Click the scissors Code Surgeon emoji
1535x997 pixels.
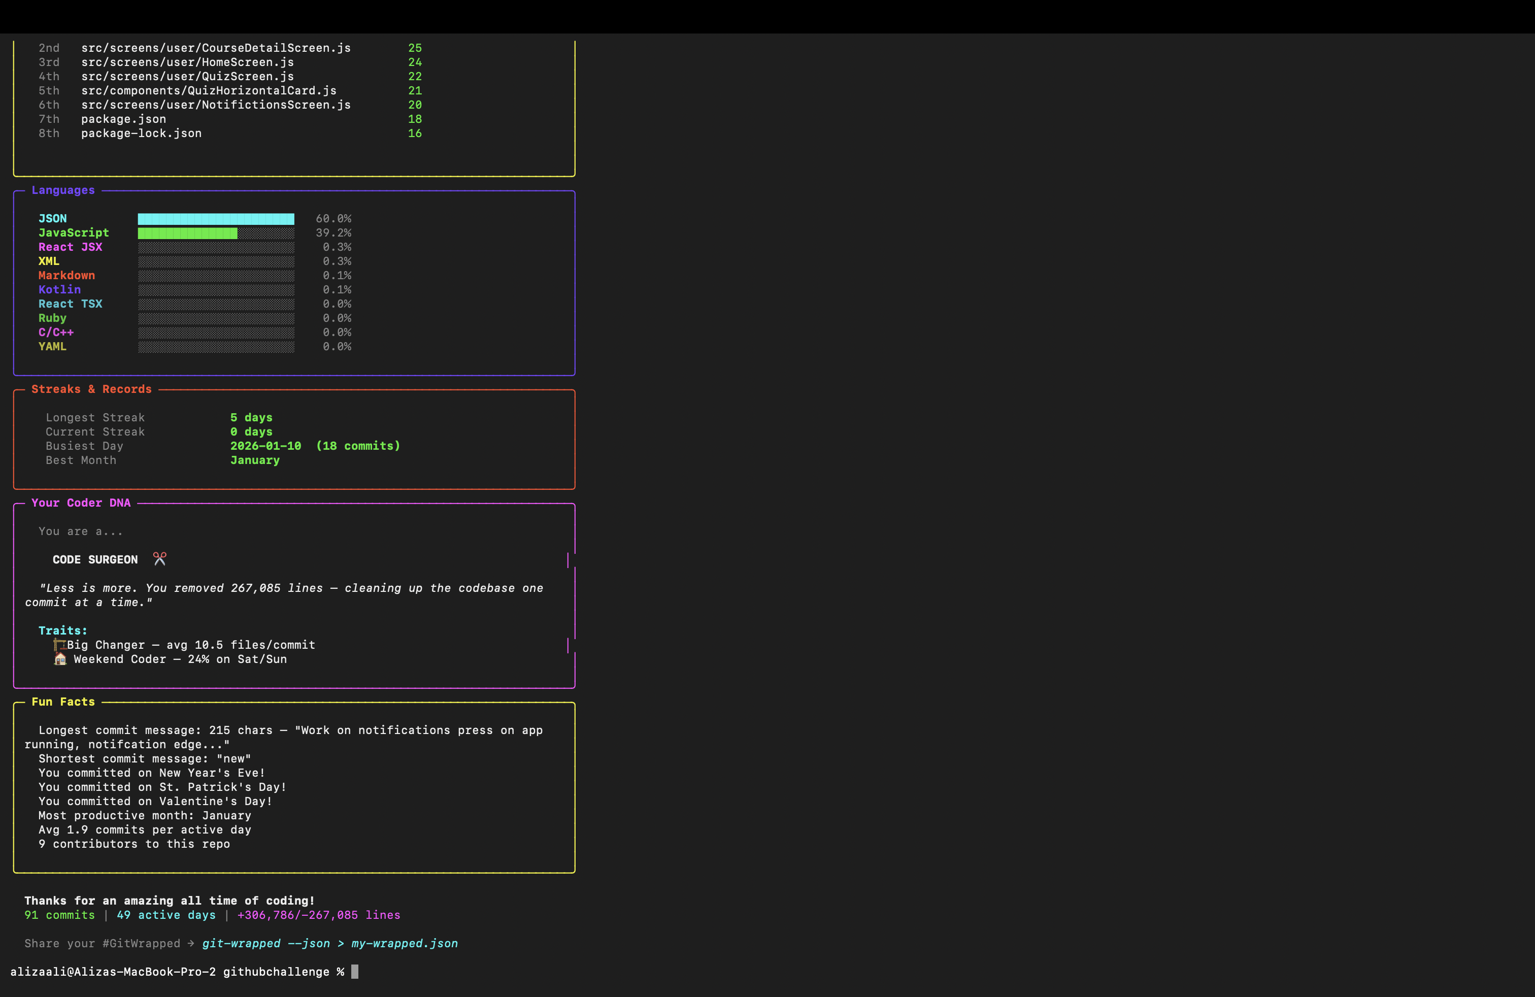[159, 558]
